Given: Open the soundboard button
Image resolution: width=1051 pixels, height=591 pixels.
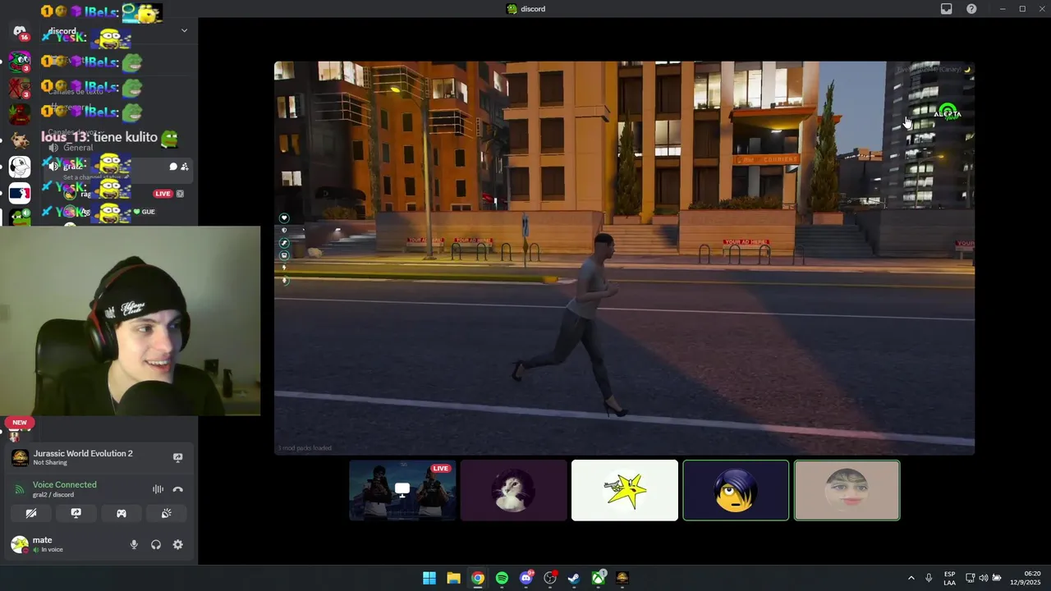Looking at the screenshot, I should pos(166,513).
